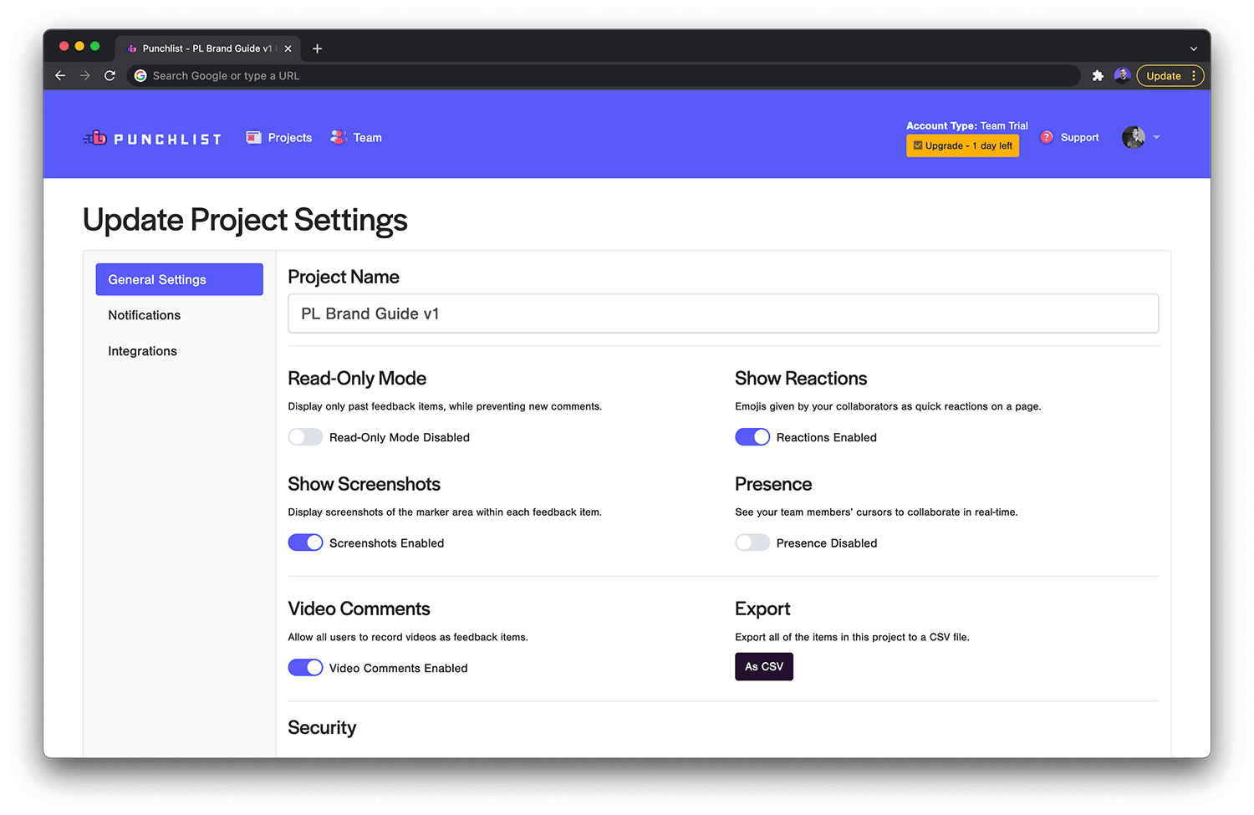Viewport: 1254px width, 815px height.
Task: Click the Project Name input field
Action: [x=723, y=313]
